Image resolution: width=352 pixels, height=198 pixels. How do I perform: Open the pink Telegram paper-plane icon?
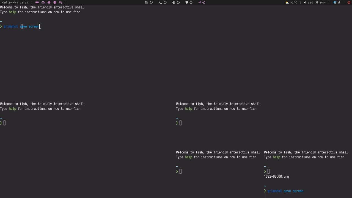(x=199, y=2)
